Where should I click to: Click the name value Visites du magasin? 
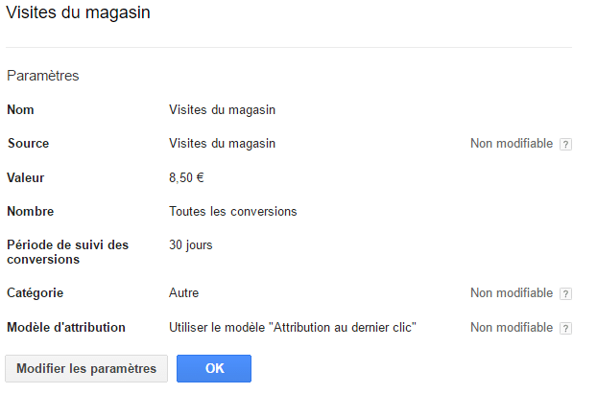coord(223,110)
